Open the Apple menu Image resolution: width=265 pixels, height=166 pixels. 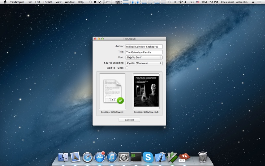click(x=5, y=2)
